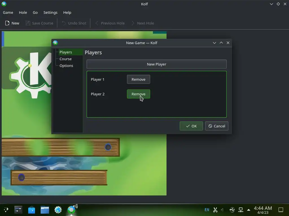This screenshot has width=289, height=216.
Task: Open the web browser from taskbar
Action: click(x=58, y=210)
